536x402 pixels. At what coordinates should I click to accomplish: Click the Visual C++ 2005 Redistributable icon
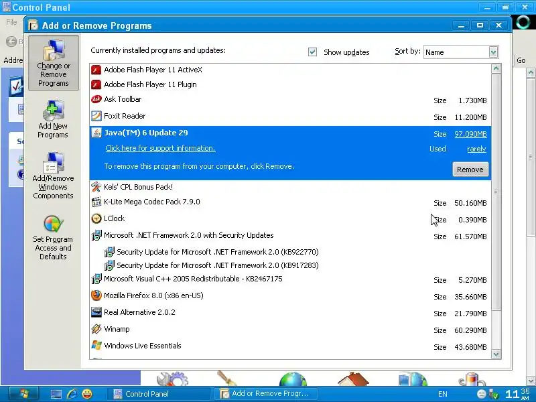tap(96, 279)
